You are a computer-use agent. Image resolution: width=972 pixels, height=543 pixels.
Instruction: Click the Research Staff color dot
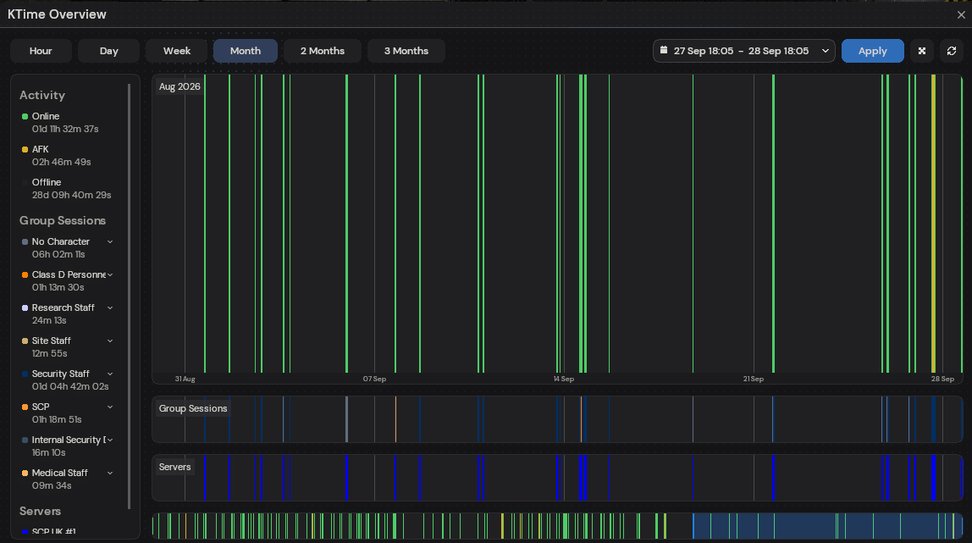[25, 308]
